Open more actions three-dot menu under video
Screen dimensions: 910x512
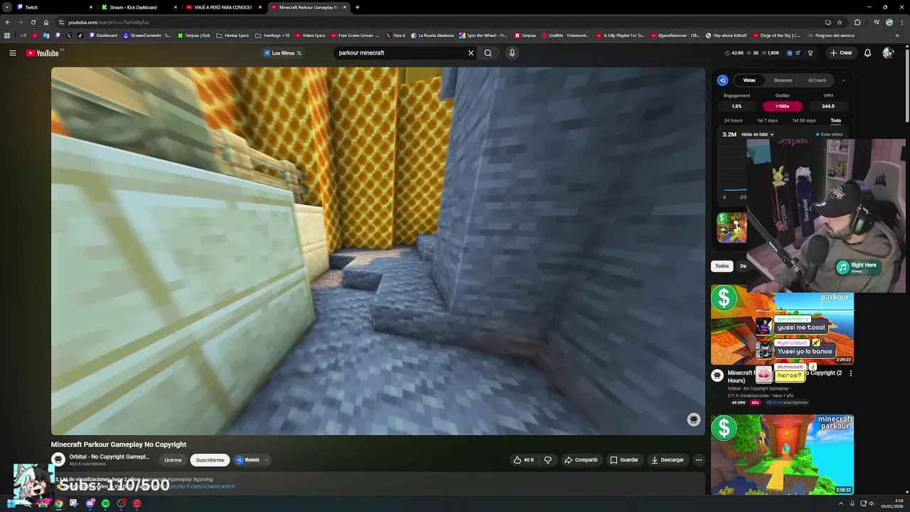699,460
